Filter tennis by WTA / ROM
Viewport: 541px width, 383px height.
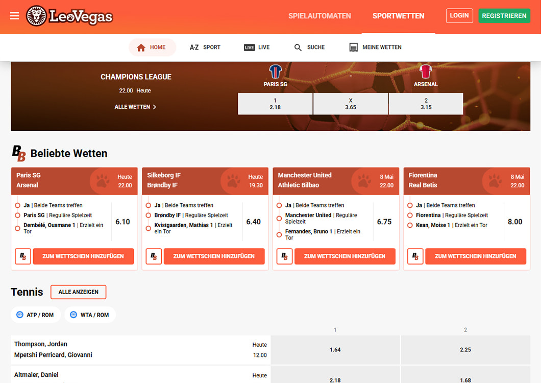90,315
